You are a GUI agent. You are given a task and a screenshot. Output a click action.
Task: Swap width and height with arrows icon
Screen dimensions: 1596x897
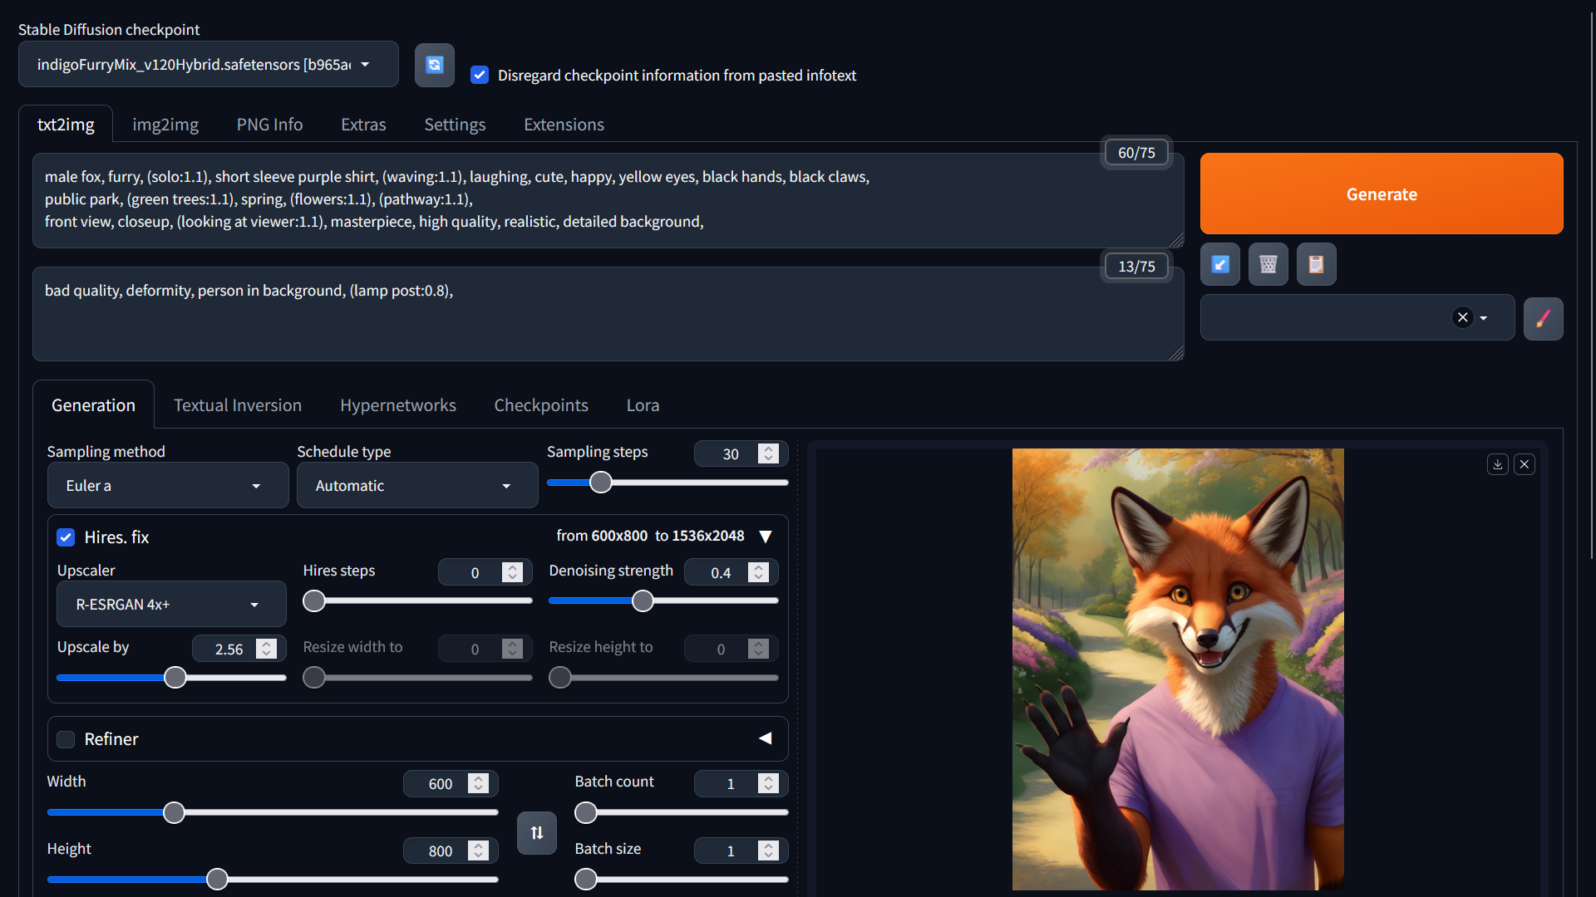pos(536,832)
